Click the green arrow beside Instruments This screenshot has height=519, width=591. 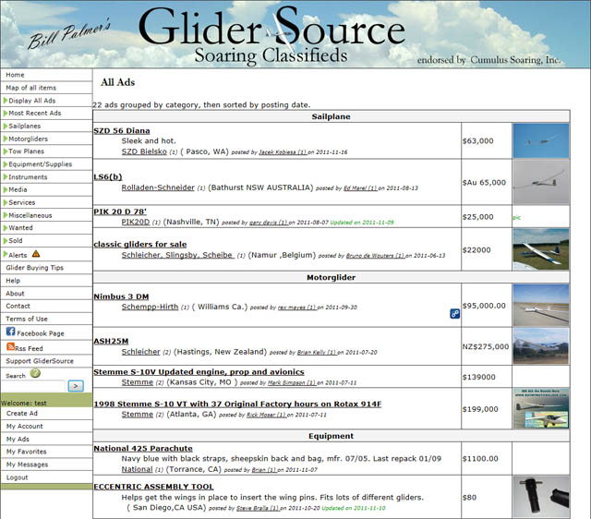[x=6, y=176]
